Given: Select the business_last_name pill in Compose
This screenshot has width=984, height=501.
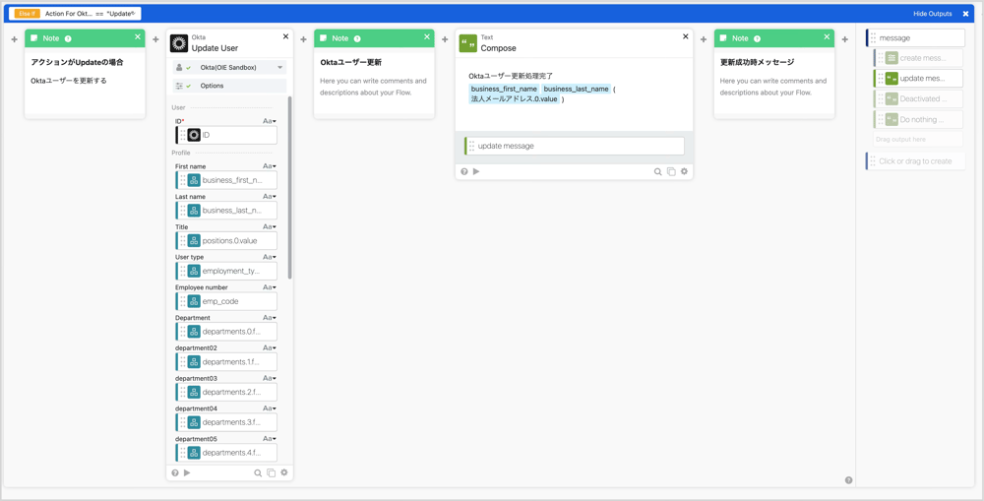Looking at the screenshot, I should click(x=576, y=89).
